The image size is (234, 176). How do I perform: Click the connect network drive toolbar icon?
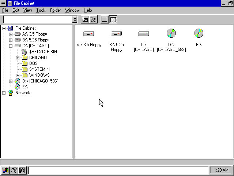[x=85, y=19]
